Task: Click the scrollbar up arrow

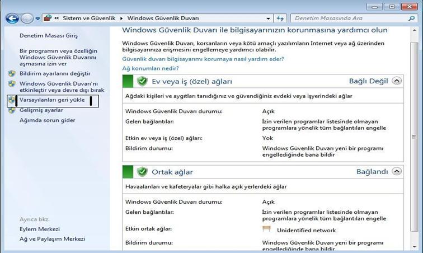Action: [x=414, y=31]
